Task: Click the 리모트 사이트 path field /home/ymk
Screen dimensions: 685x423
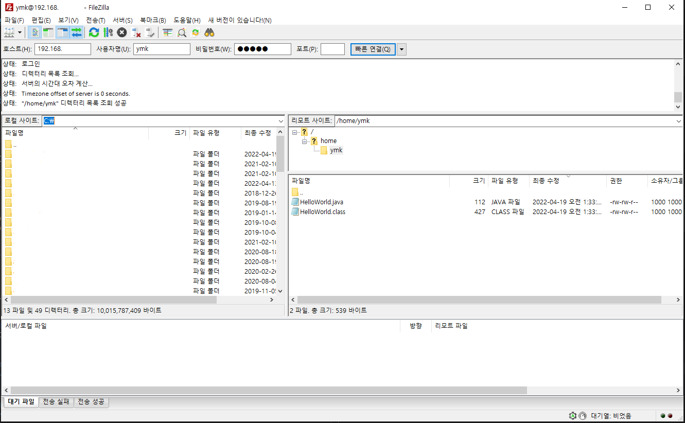Action: tap(504, 120)
